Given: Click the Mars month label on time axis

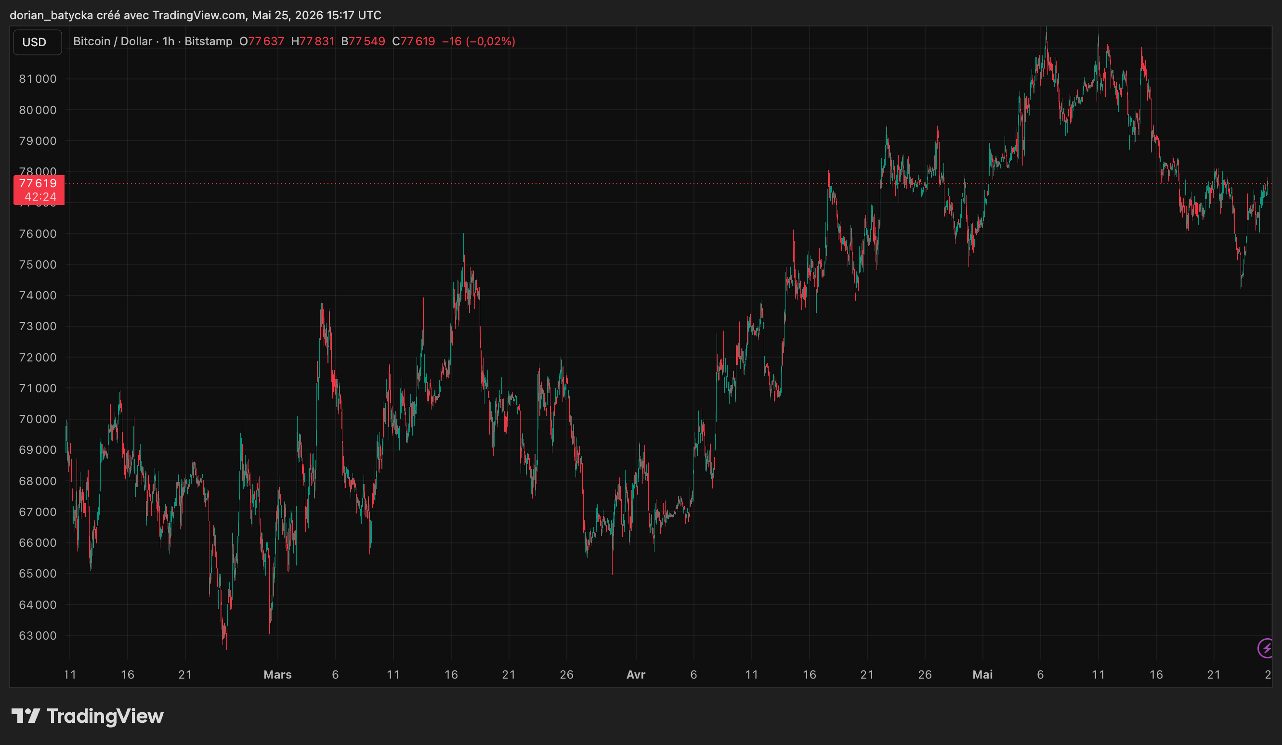Looking at the screenshot, I should [x=277, y=675].
